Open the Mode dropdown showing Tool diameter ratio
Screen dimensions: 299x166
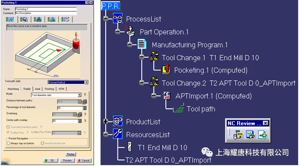[80, 95]
